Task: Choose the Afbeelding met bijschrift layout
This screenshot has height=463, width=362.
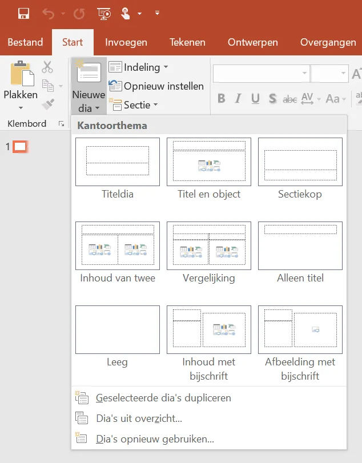Action: [300, 344]
